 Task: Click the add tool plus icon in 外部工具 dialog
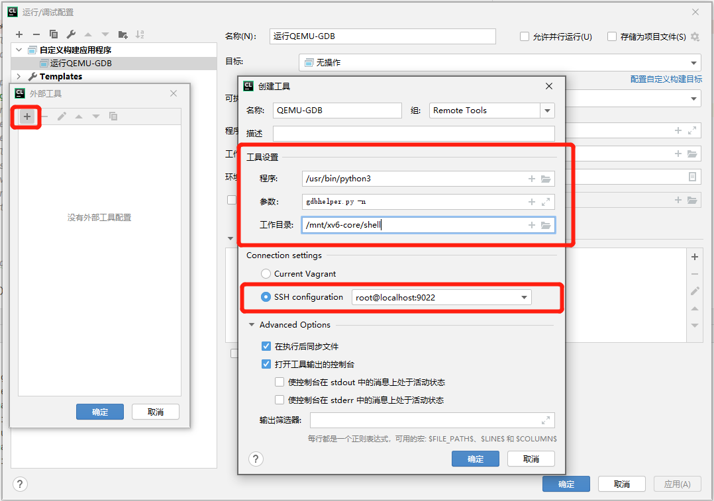(x=27, y=116)
